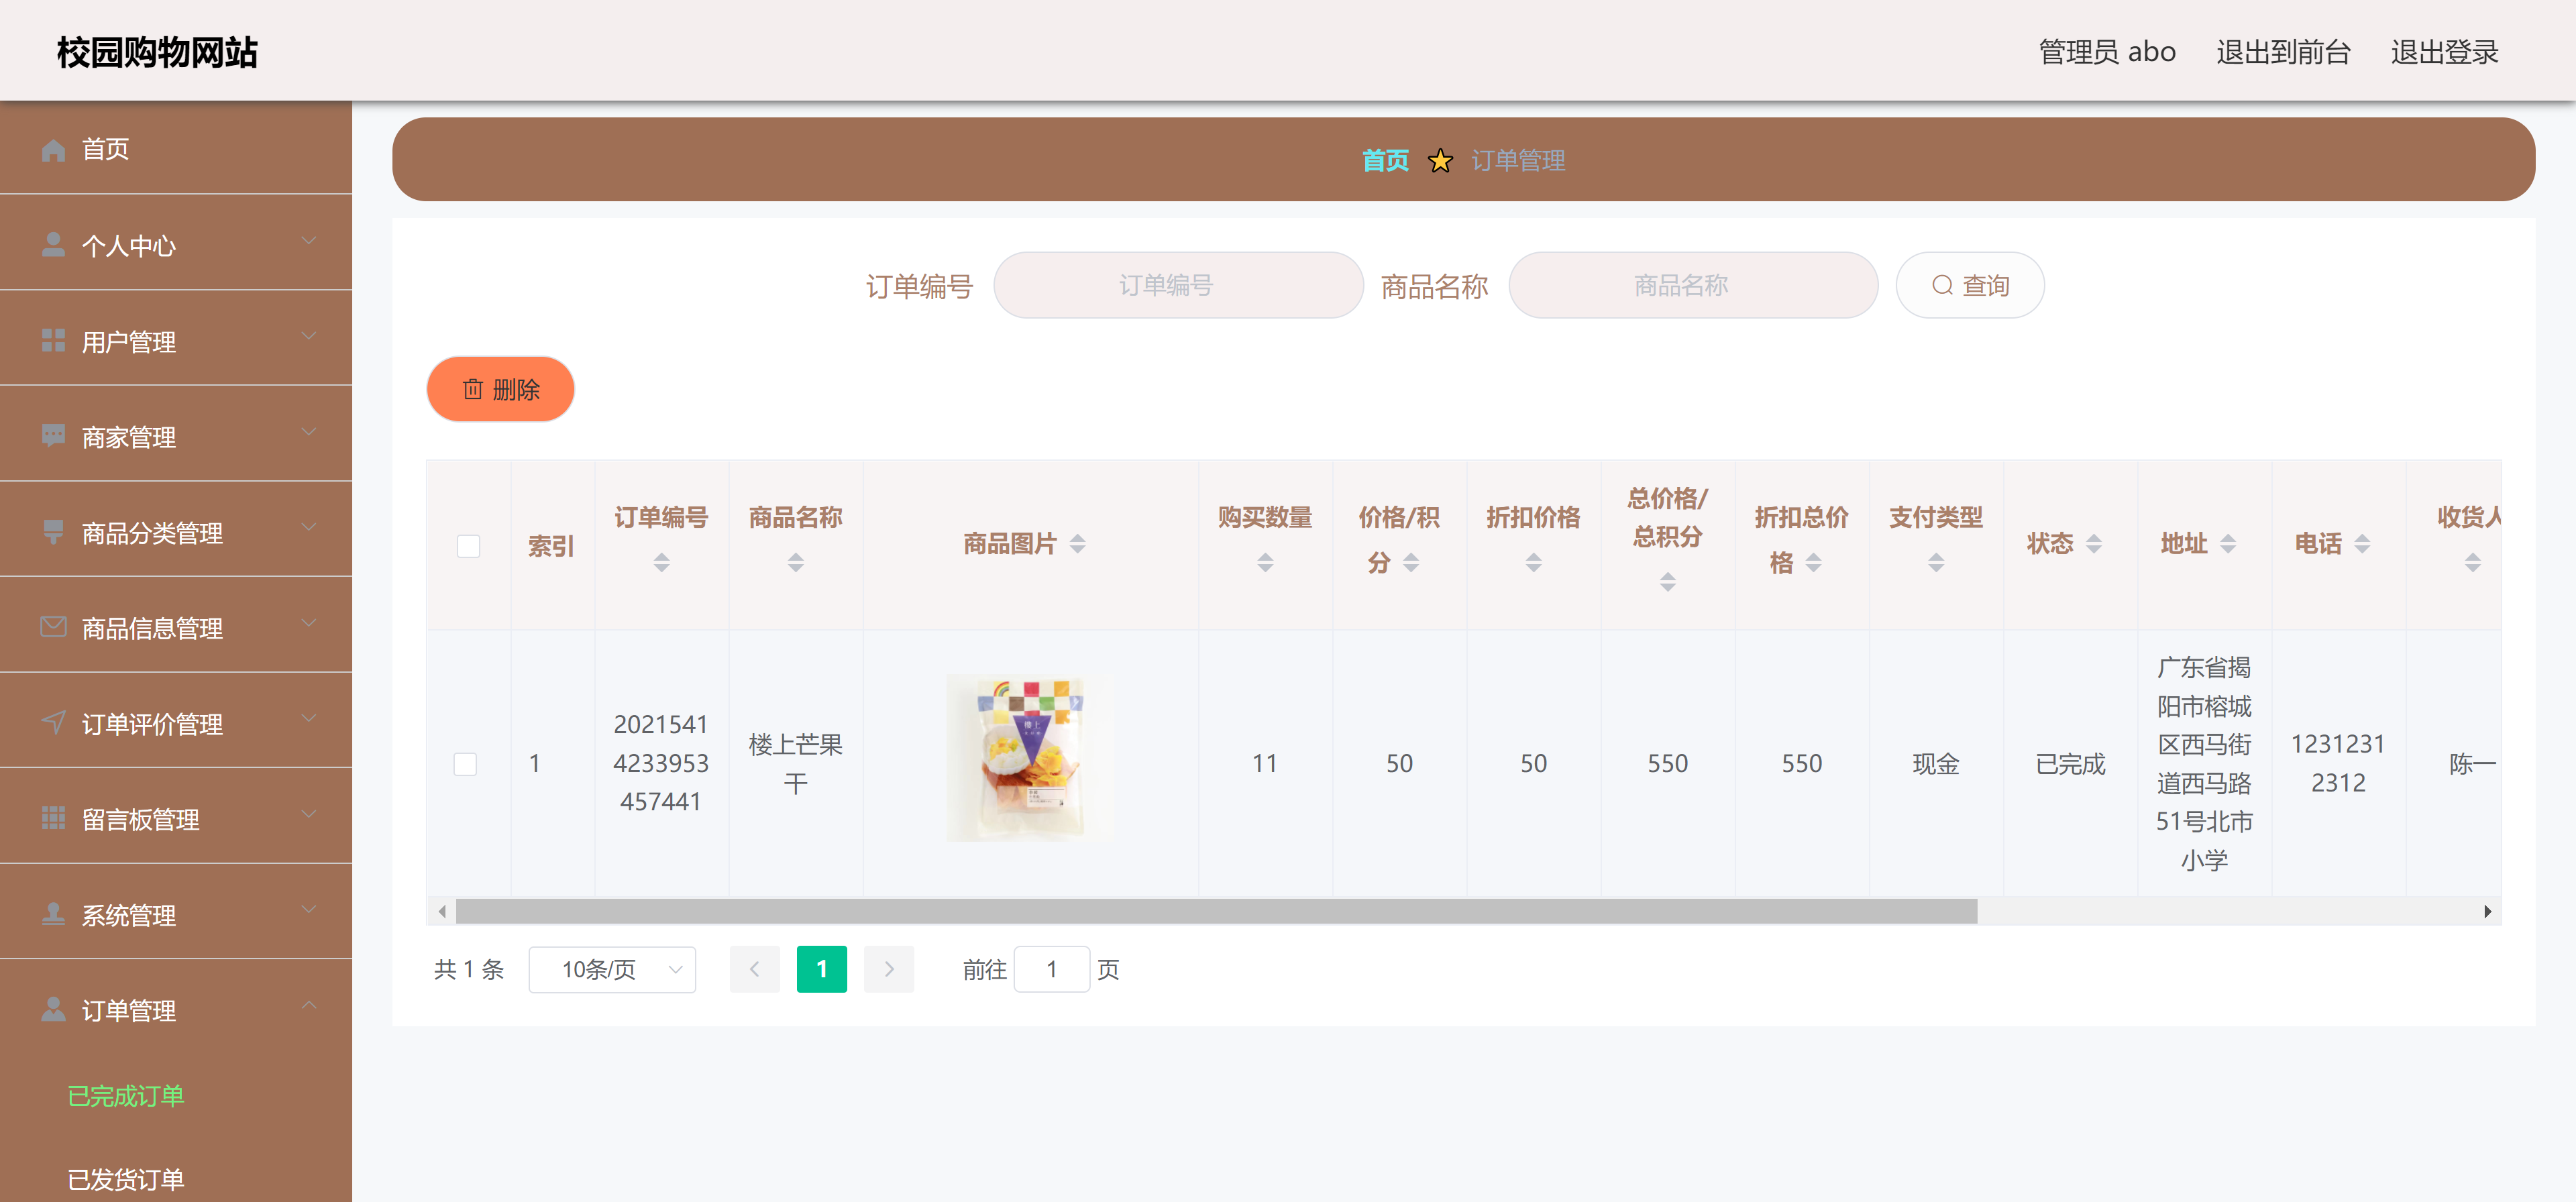Open the 已发货订单 submenu item

click(x=126, y=1180)
